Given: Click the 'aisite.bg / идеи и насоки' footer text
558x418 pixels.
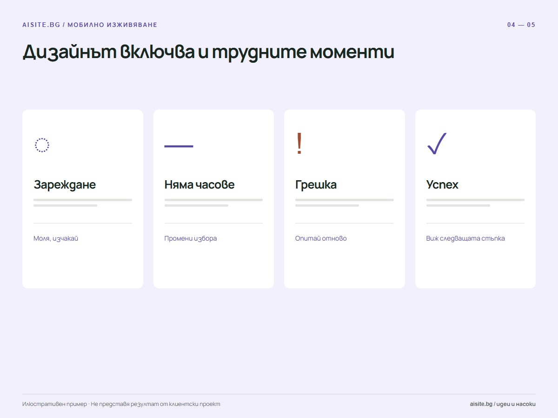Looking at the screenshot, I should 503,404.
